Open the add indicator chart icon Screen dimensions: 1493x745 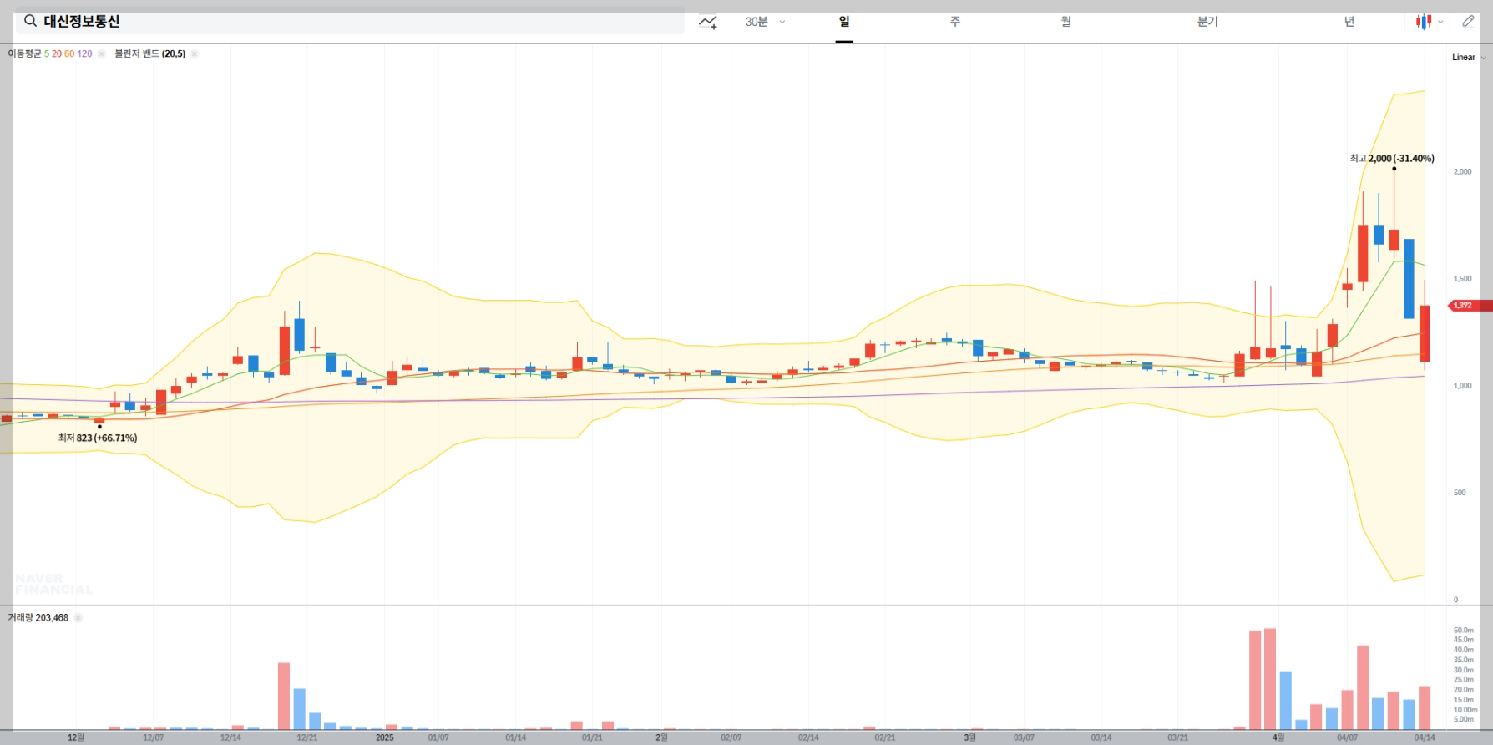(708, 23)
